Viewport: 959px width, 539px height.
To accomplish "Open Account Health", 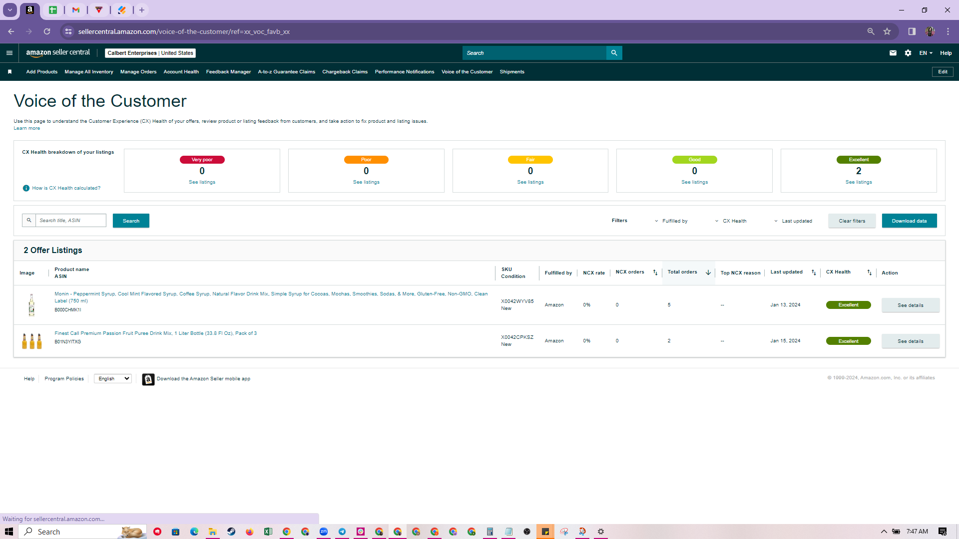I will point(181,72).
